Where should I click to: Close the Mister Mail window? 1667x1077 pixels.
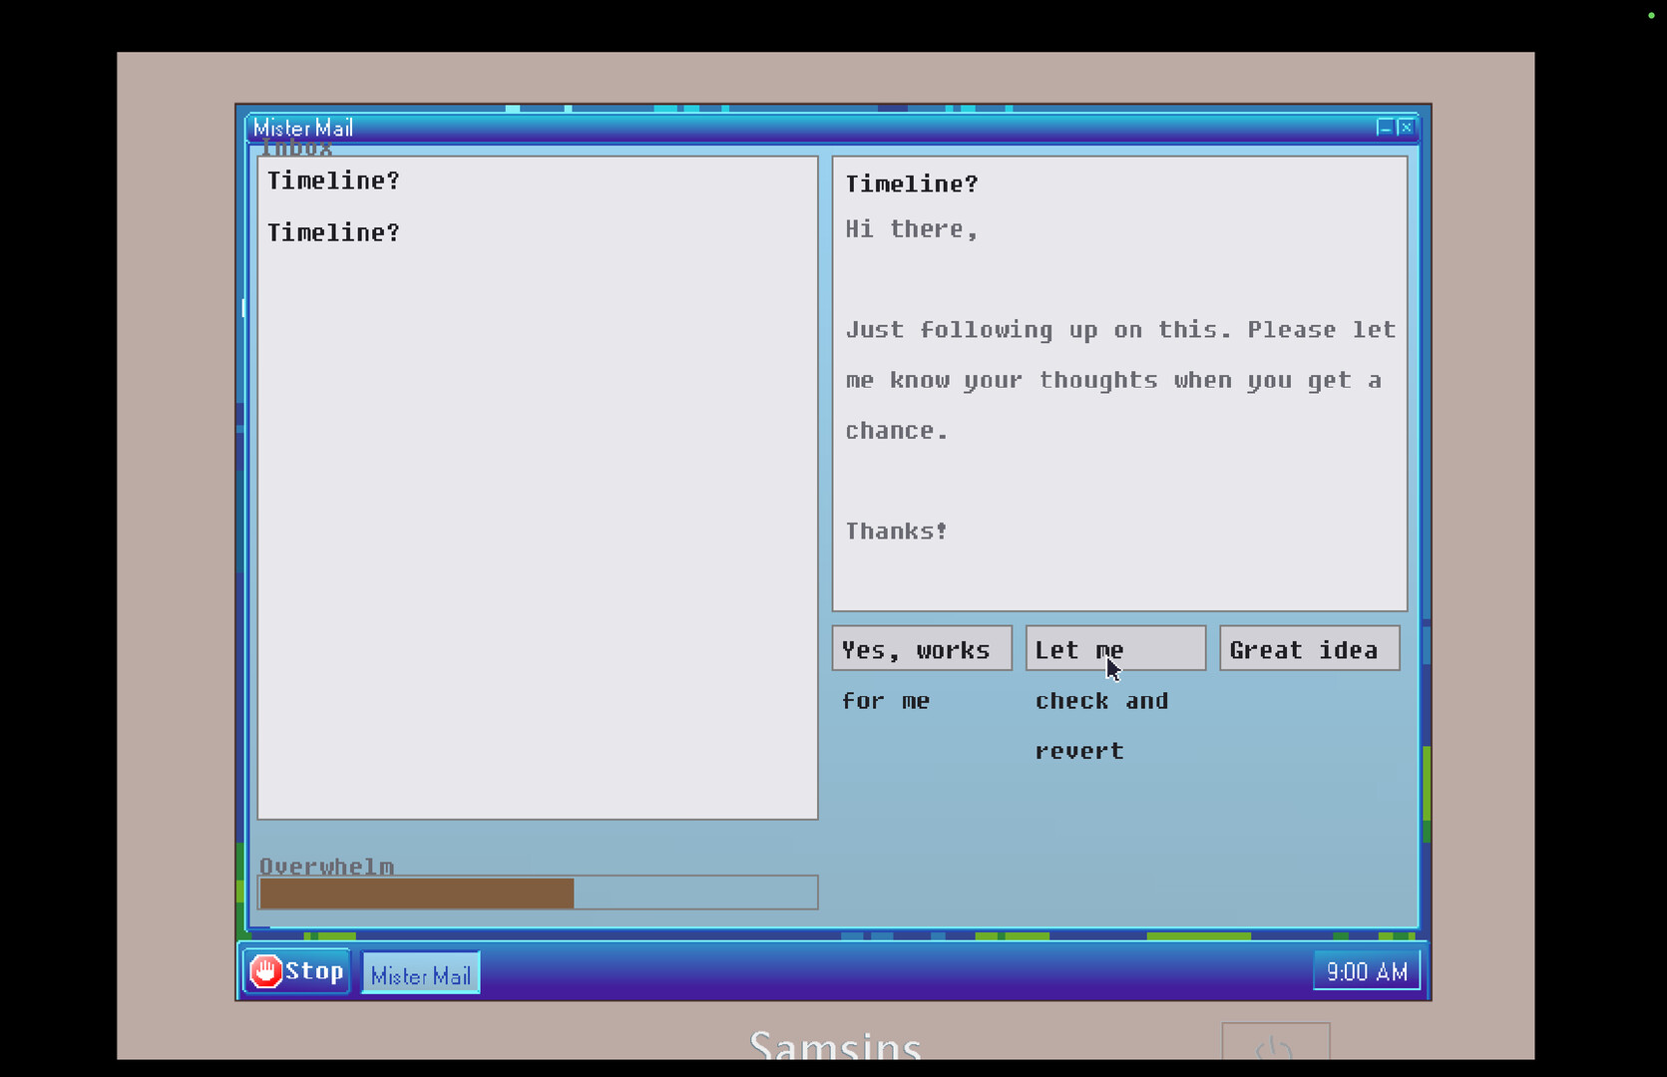(1406, 128)
